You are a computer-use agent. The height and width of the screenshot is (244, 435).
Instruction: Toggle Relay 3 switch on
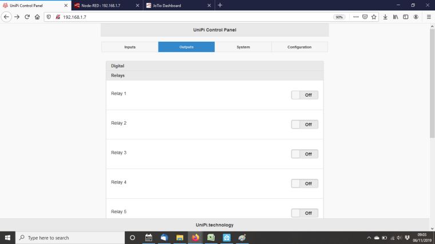point(304,154)
